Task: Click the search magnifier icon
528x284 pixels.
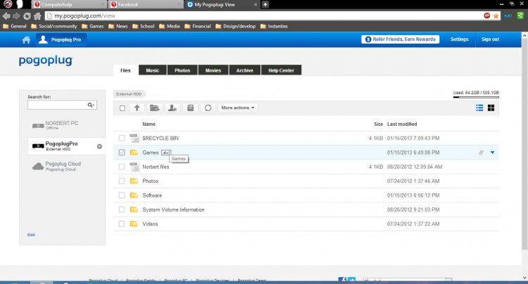Action: click(91, 105)
